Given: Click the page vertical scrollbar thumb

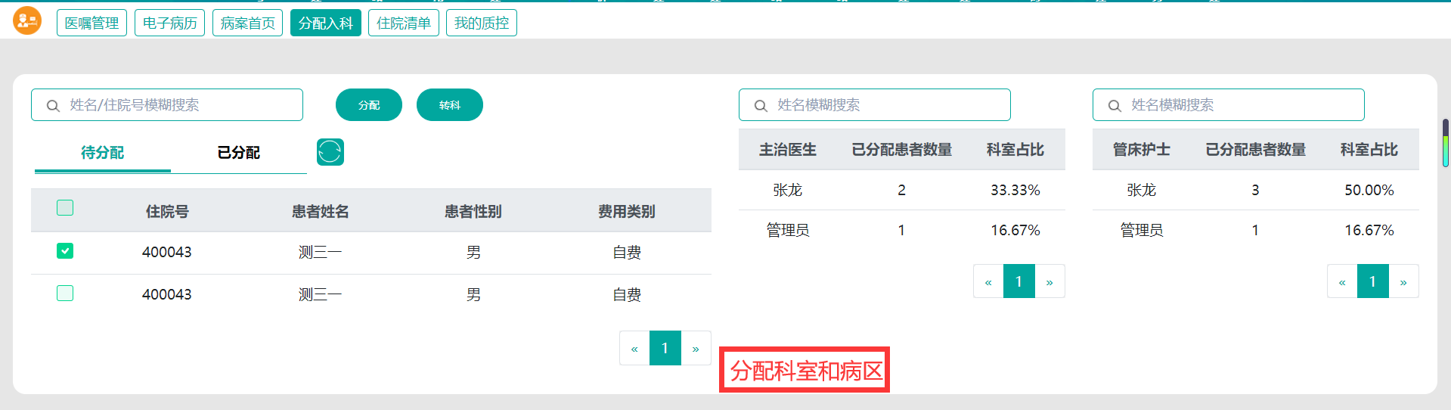Looking at the screenshot, I should pos(1446,143).
